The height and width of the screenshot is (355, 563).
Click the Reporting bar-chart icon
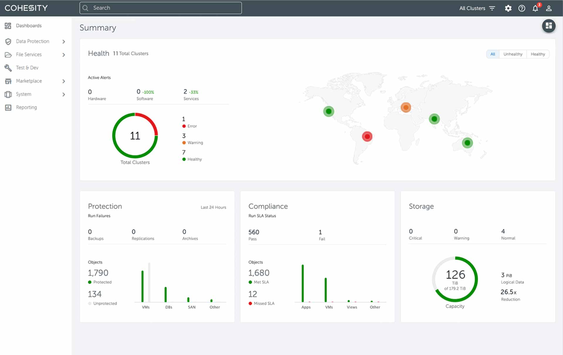tap(8, 107)
